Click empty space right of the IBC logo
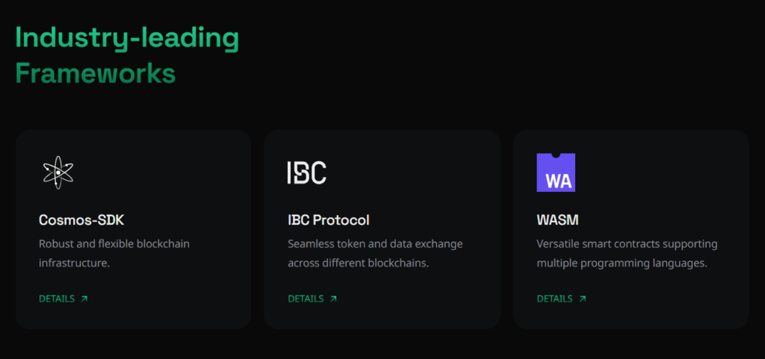This screenshot has width=765, height=359. coord(409,172)
